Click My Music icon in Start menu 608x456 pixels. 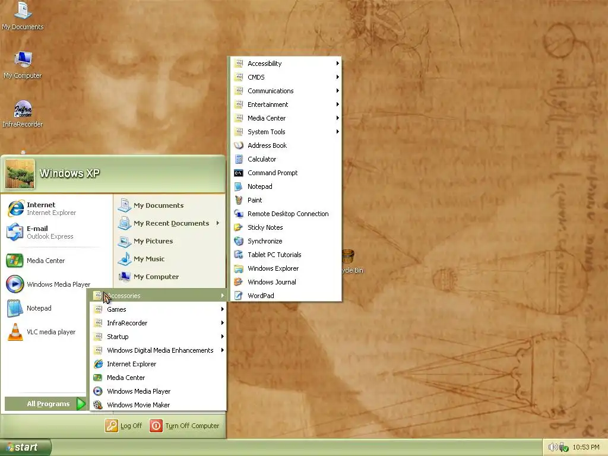click(125, 259)
